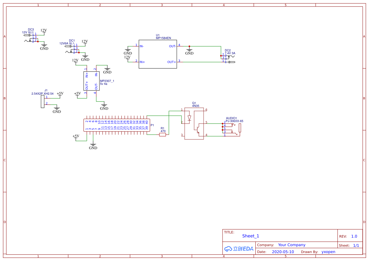Screen dimensions: 369x261
Task: Click the 'P1' header designator
Action: [x=152, y=125]
